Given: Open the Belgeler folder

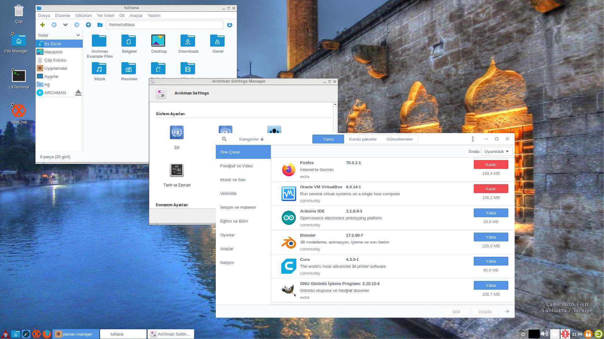Looking at the screenshot, I should pos(129,44).
